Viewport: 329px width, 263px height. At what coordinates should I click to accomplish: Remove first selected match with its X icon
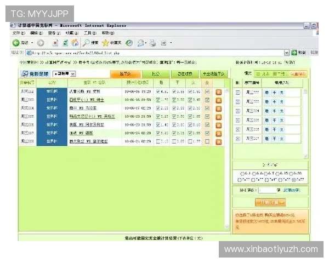click(238, 93)
